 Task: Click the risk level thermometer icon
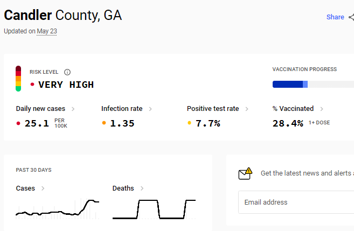tap(18, 79)
